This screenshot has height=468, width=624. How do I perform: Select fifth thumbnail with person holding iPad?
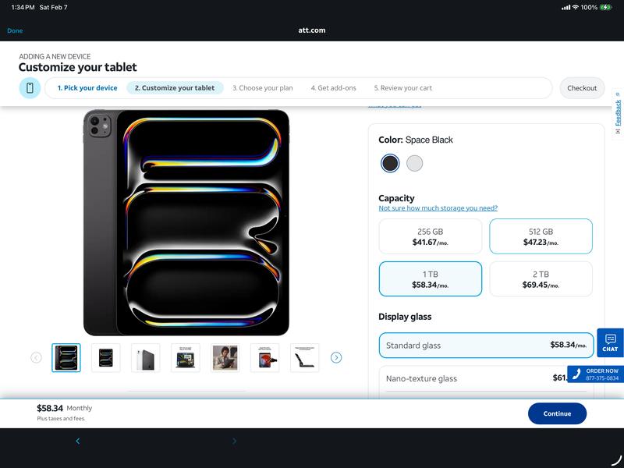pyautogui.click(x=225, y=358)
